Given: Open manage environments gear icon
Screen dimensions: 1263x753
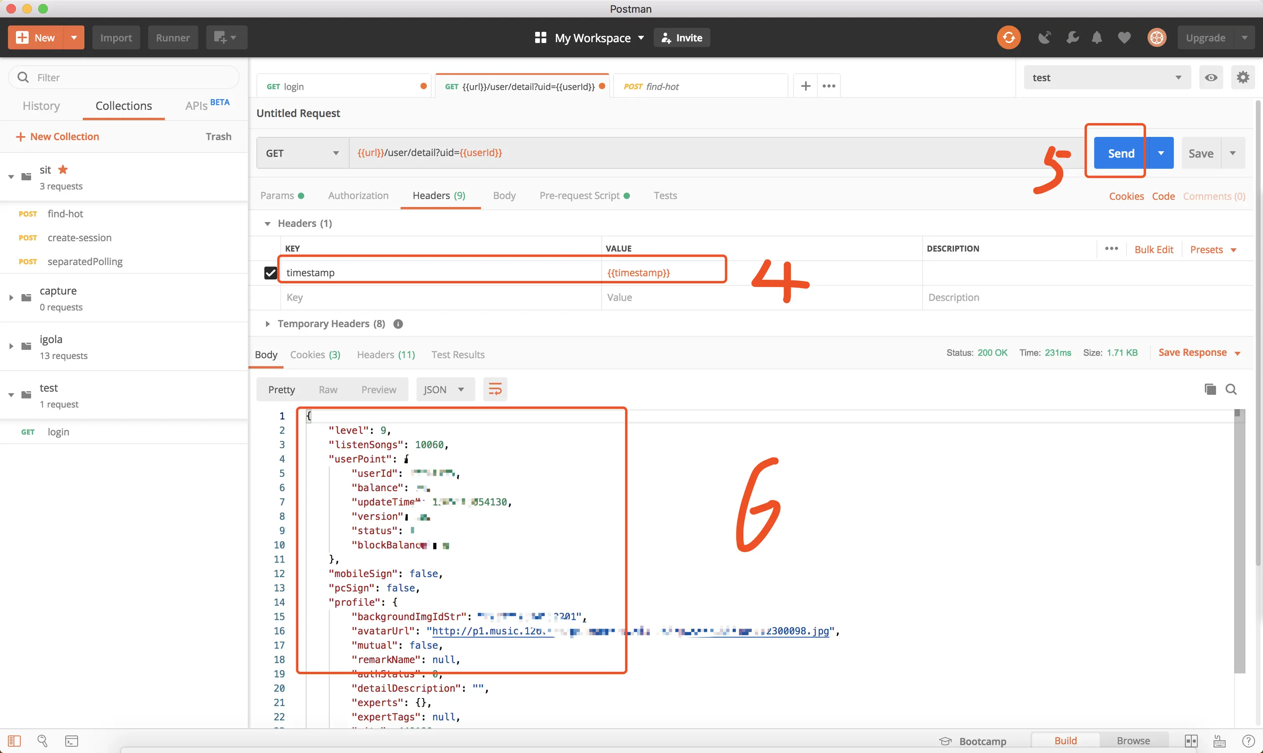Looking at the screenshot, I should (x=1242, y=78).
